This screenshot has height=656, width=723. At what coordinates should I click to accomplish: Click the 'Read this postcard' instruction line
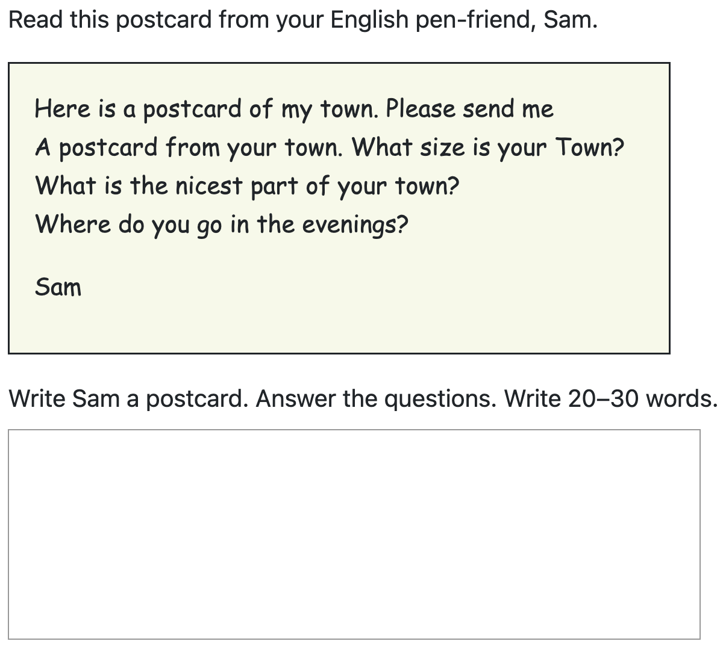click(302, 20)
